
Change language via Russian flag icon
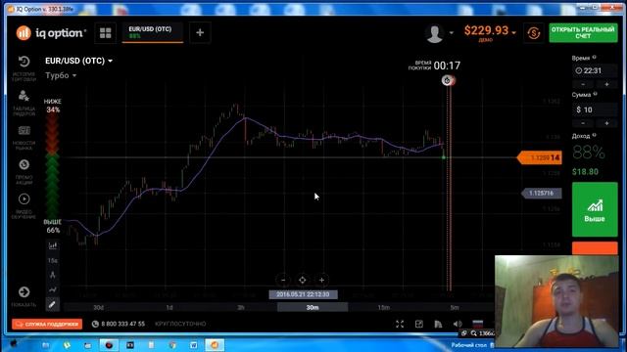pyautogui.click(x=477, y=324)
